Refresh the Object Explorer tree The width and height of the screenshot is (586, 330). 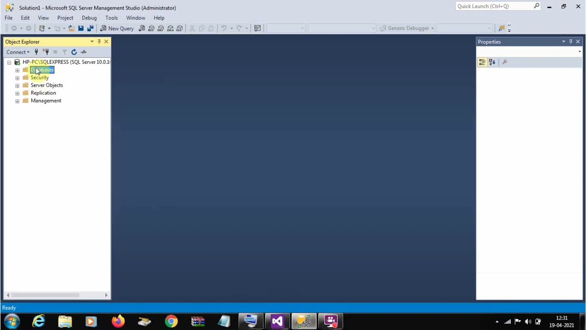coord(74,52)
